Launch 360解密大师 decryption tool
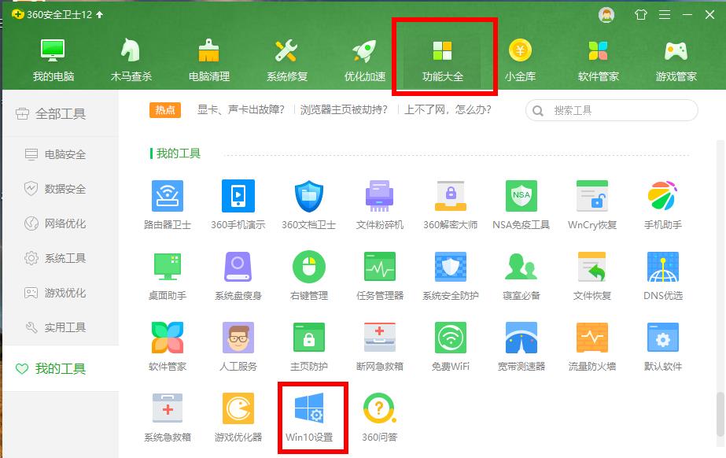 [x=451, y=205]
